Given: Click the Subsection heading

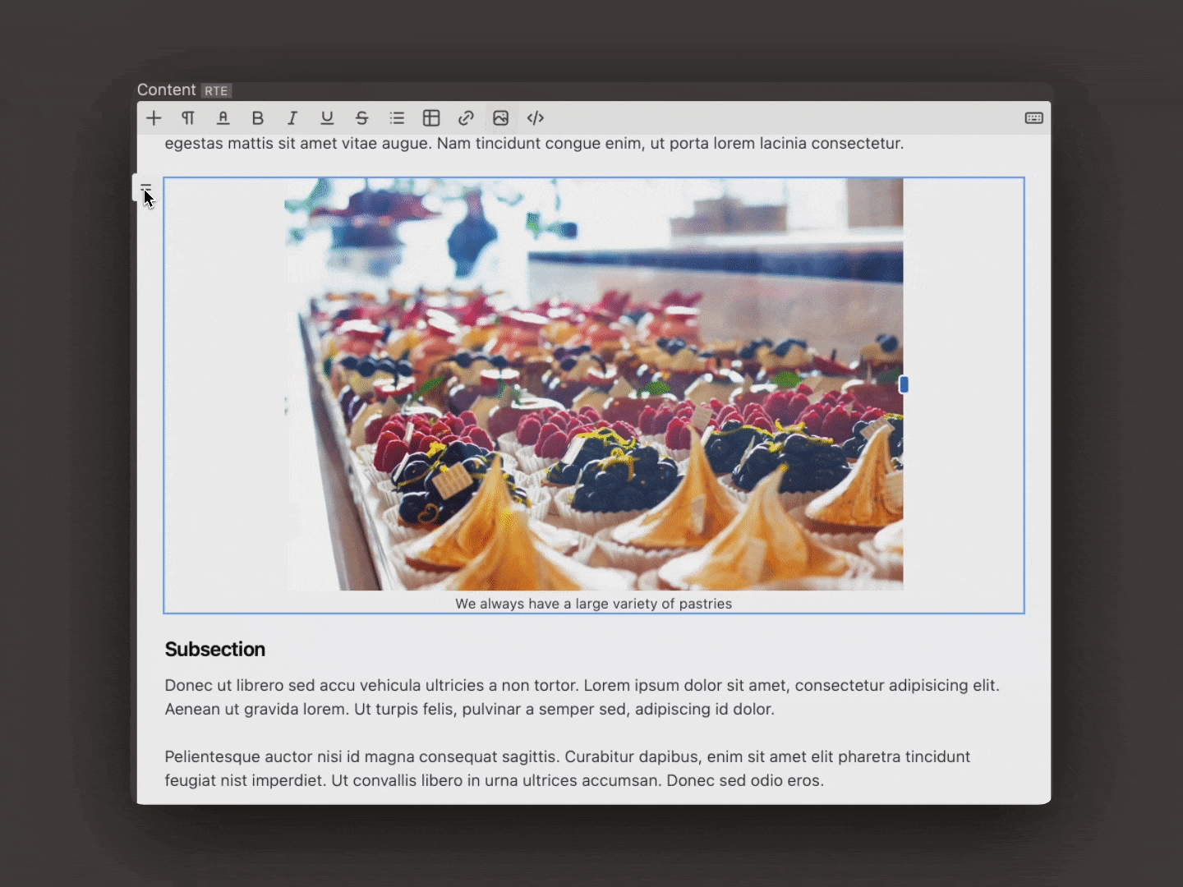Looking at the screenshot, I should (214, 649).
